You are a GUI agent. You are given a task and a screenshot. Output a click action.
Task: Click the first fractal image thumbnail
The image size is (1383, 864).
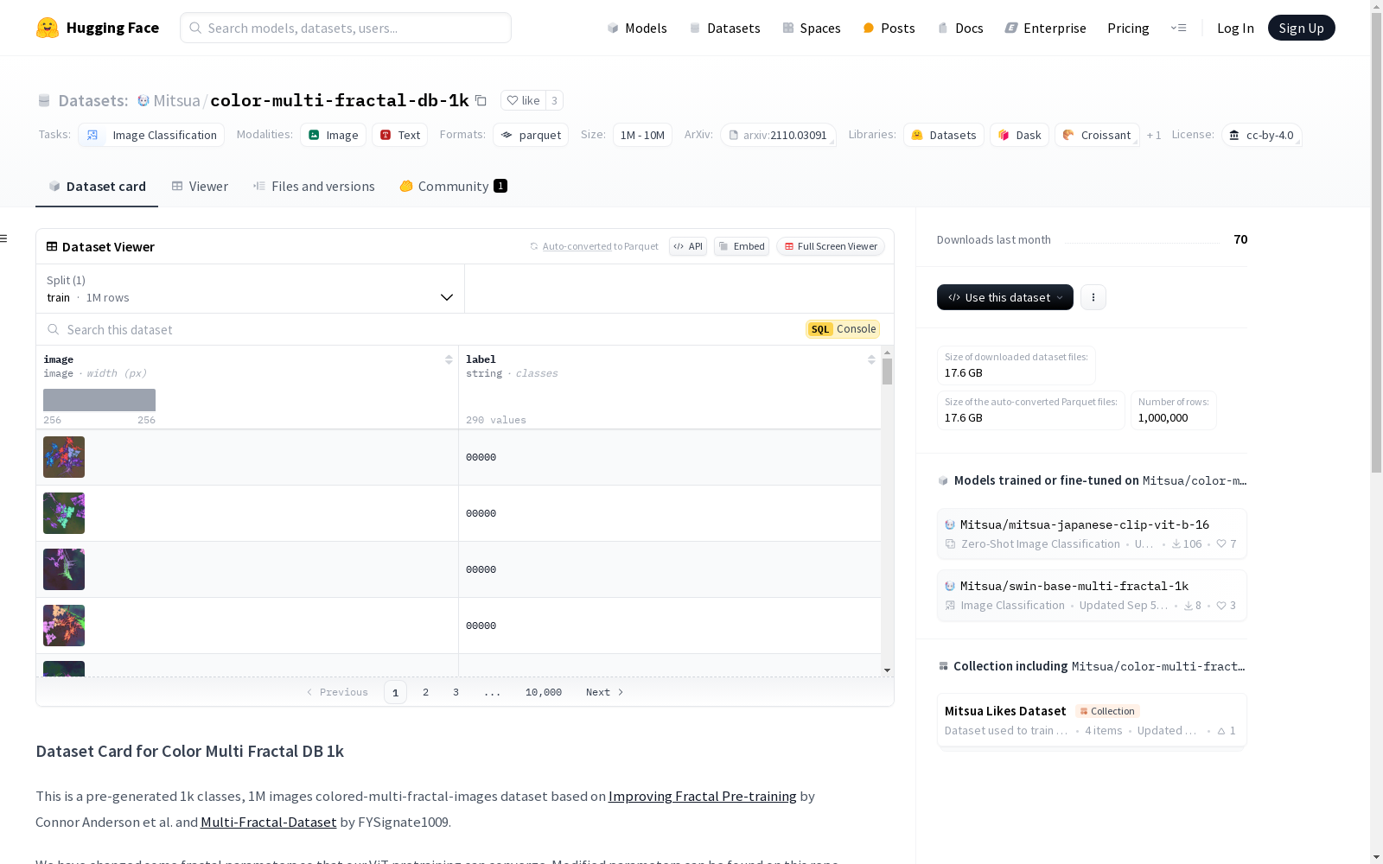coord(64,457)
